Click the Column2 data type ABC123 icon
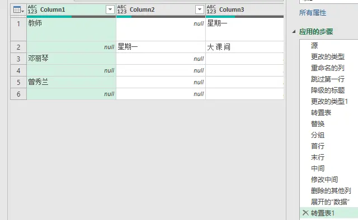The height and width of the screenshot is (220, 358). pos(122,9)
